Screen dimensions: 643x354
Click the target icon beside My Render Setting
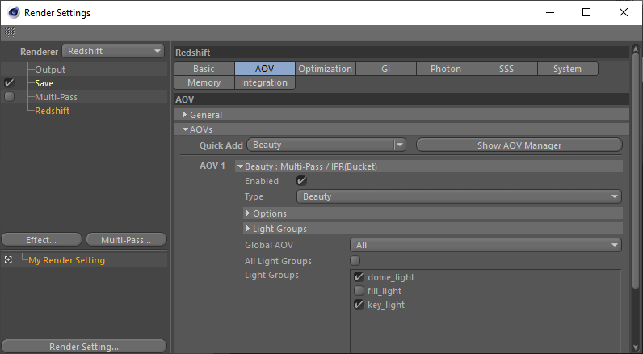click(x=8, y=260)
